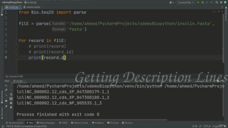This screenshot has width=228, height=128.
Task: Open Python Console tool window
Action: coord(79,123)
